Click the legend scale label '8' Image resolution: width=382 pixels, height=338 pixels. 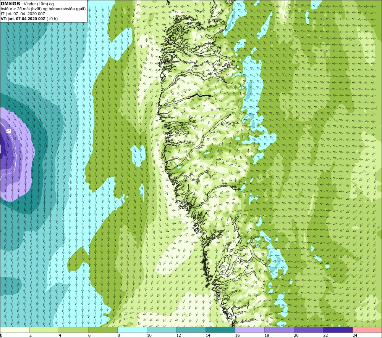pyautogui.click(x=119, y=335)
